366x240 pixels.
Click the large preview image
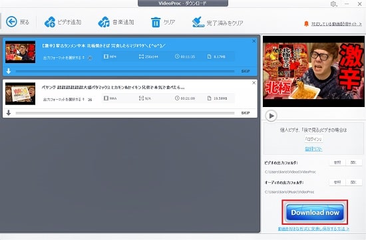point(313,71)
